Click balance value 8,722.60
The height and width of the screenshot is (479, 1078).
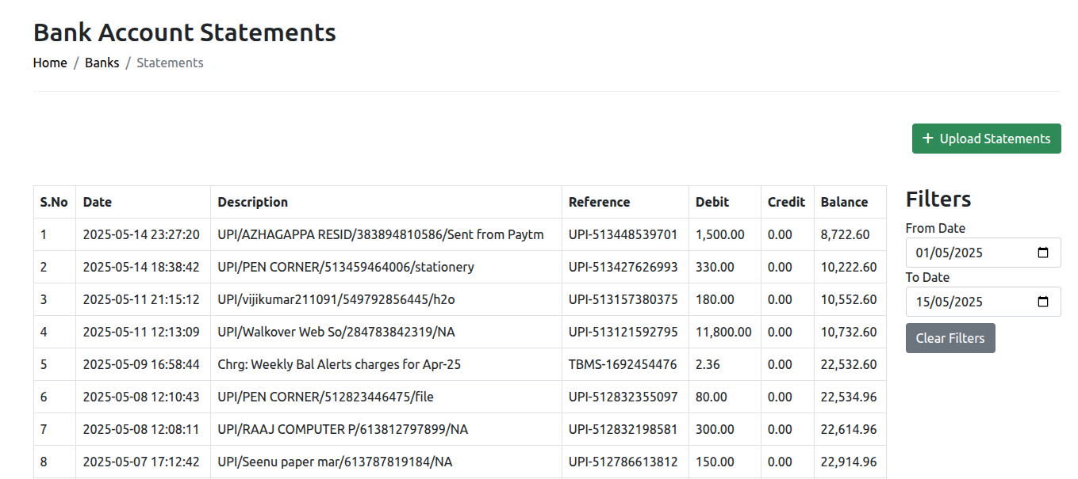coord(846,234)
